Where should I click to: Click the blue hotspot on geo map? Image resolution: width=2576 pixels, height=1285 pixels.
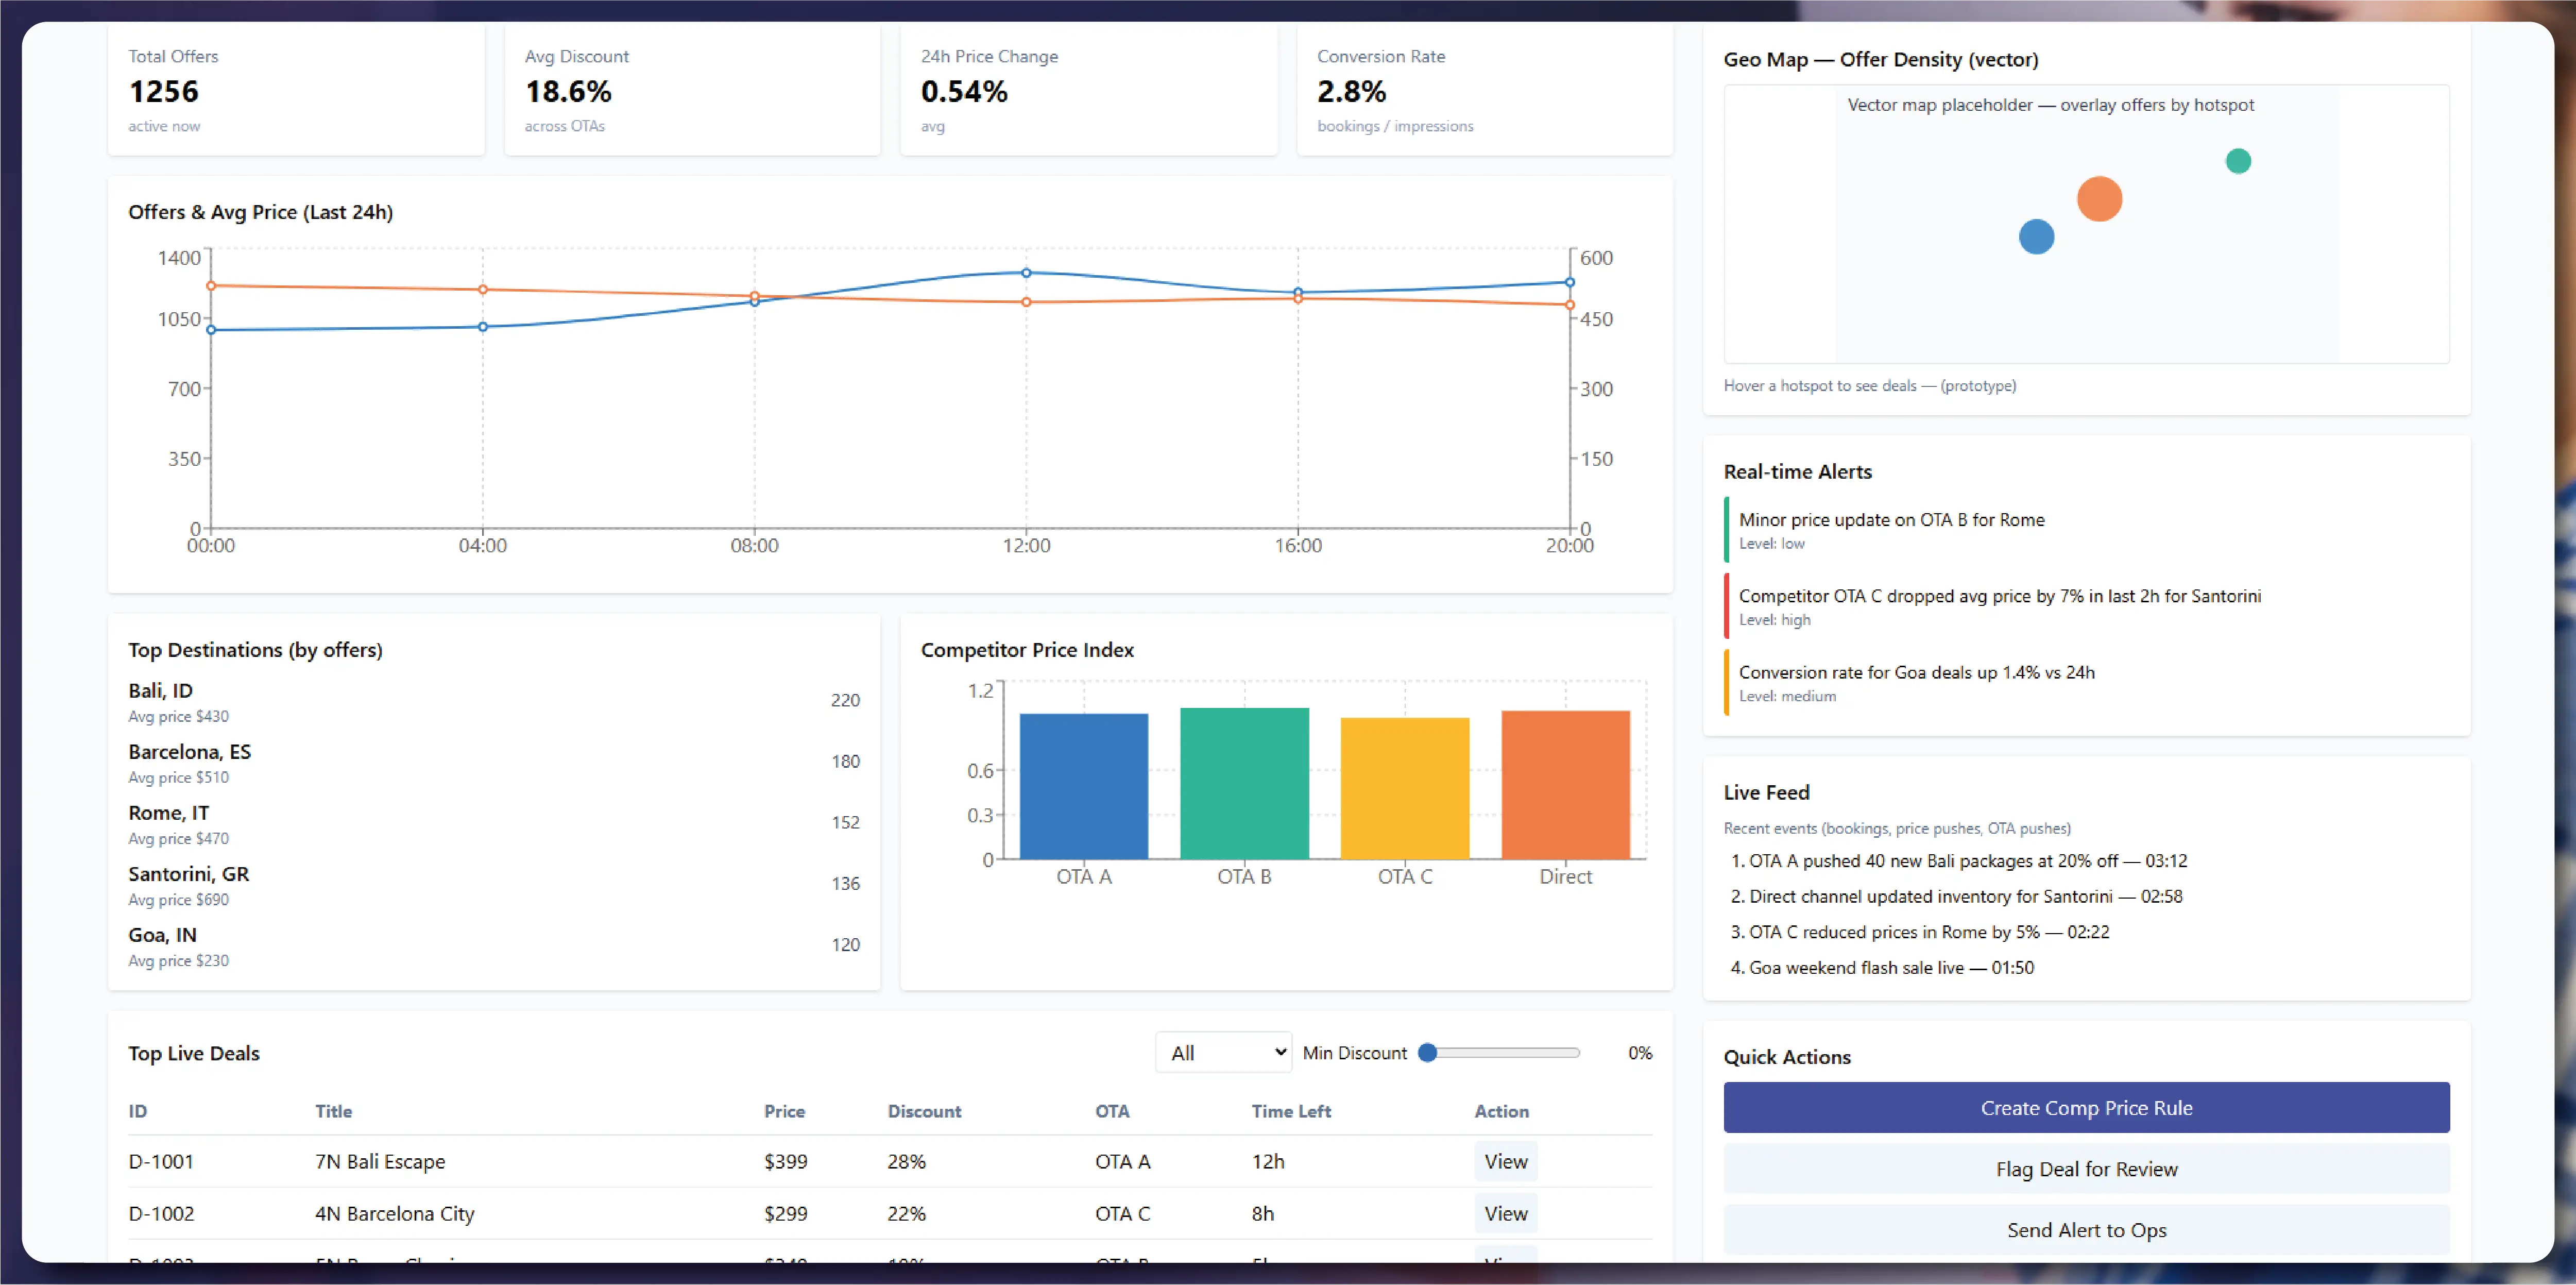(x=2036, y=237)
